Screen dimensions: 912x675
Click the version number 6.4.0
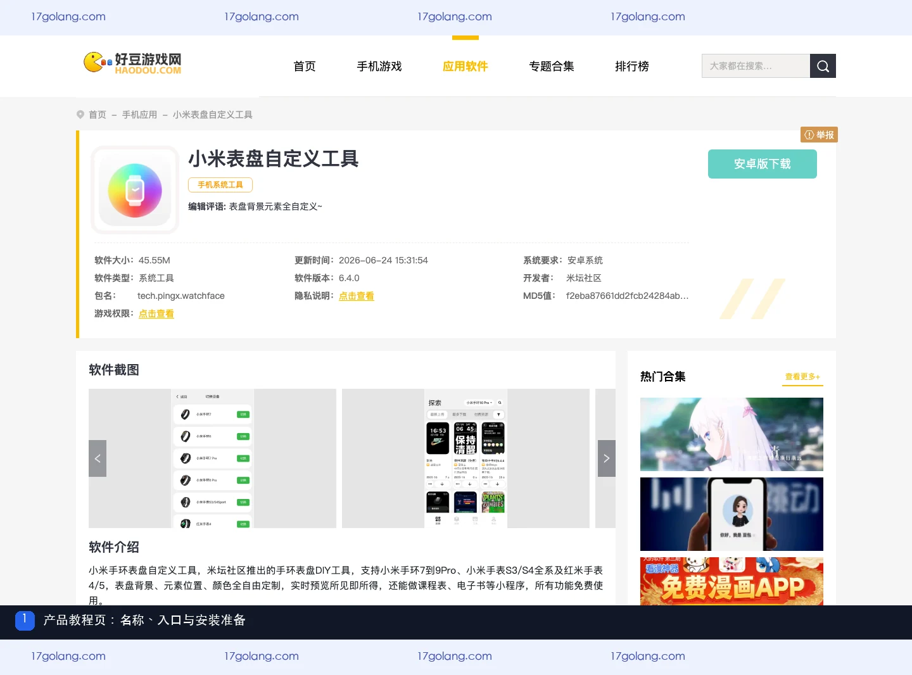point(349,278)
